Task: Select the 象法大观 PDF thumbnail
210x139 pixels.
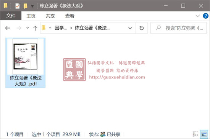Action: coord(26,56)
